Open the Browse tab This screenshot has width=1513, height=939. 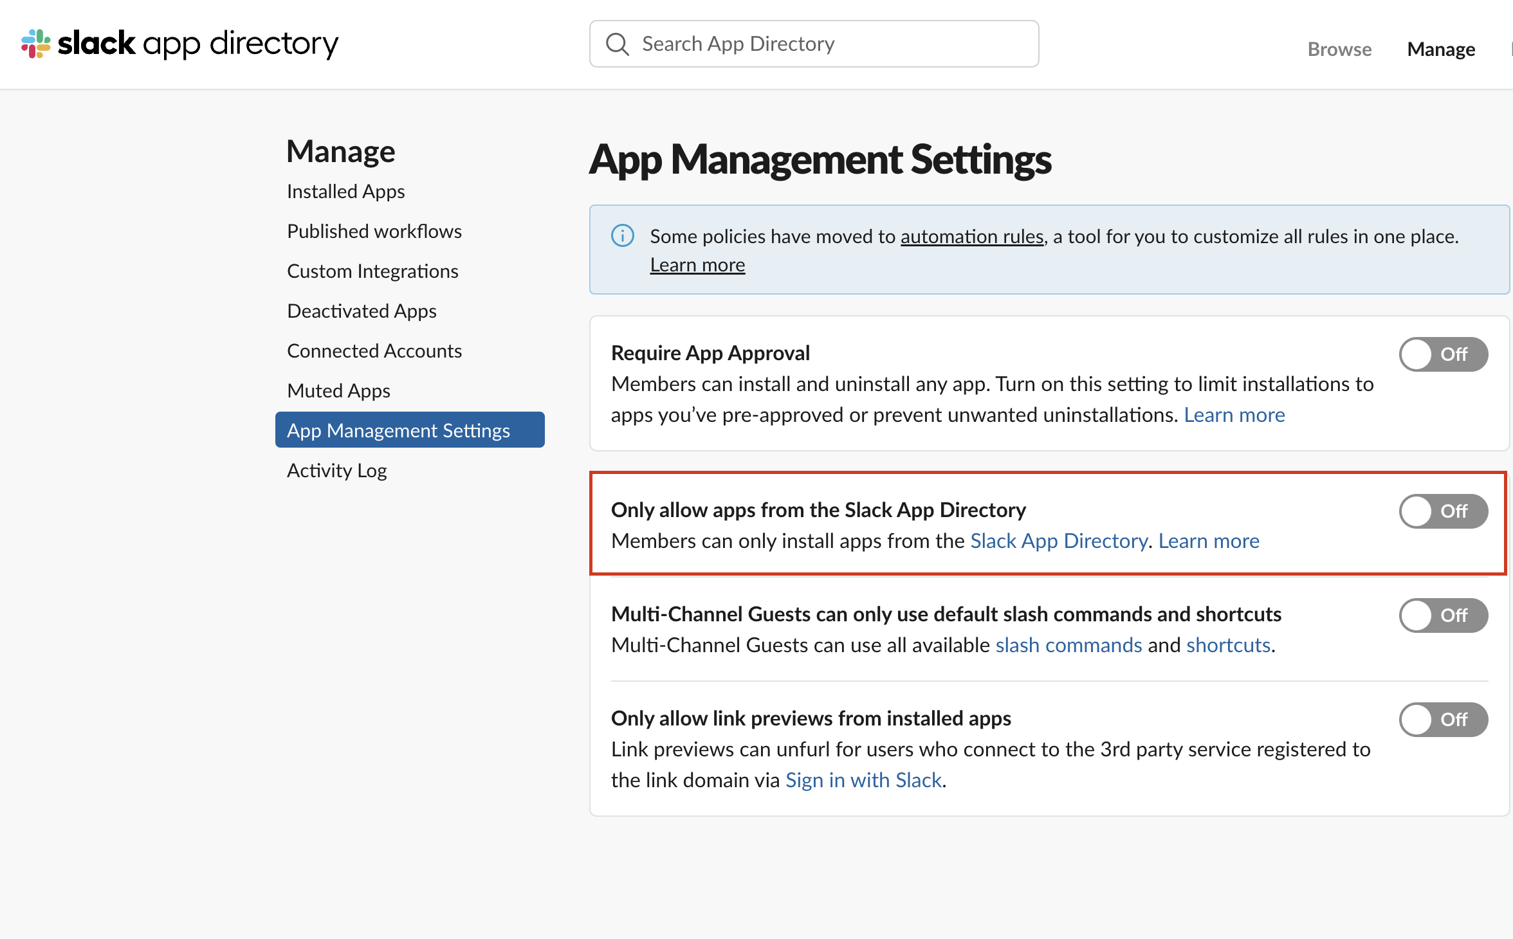click(1339, 49)
